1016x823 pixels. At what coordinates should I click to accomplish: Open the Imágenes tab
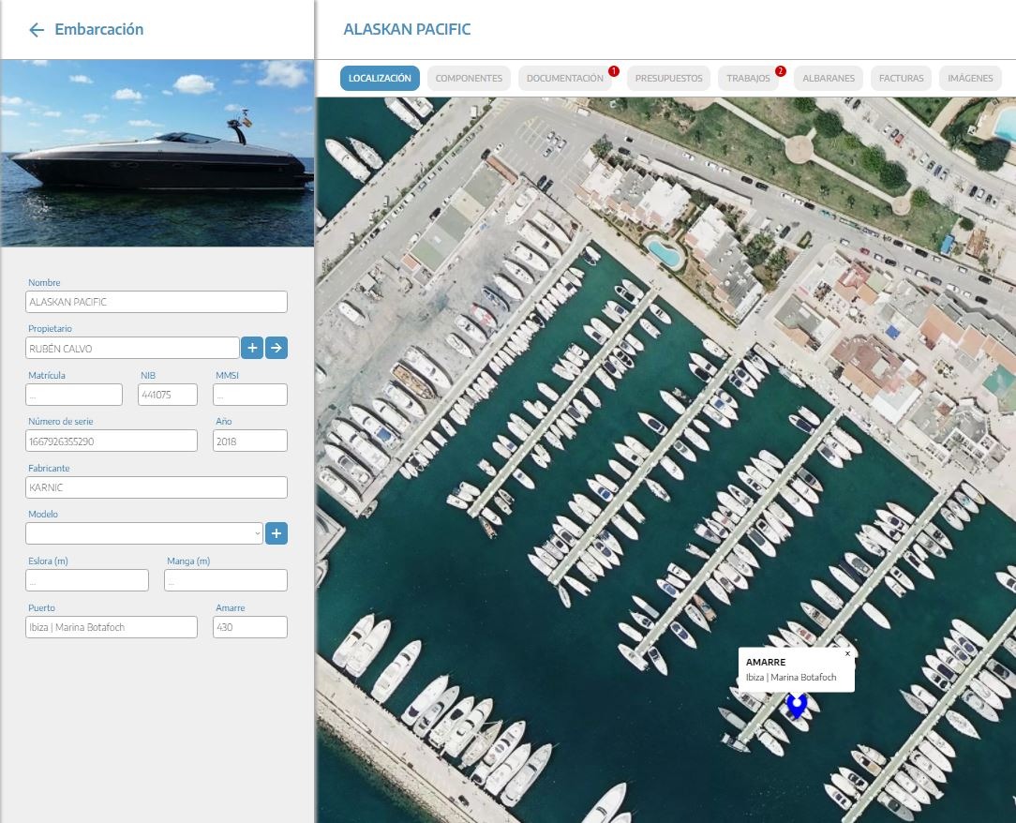pyautogui.click(x=970, y=79)
